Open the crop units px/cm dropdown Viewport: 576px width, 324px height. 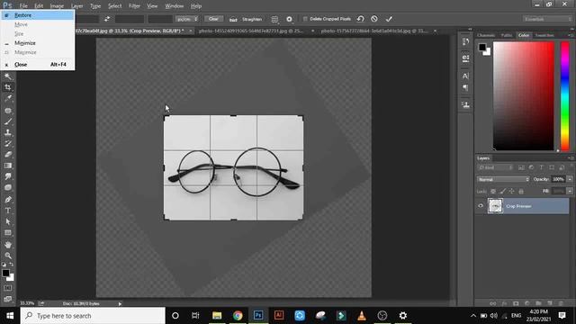[187, 19]
